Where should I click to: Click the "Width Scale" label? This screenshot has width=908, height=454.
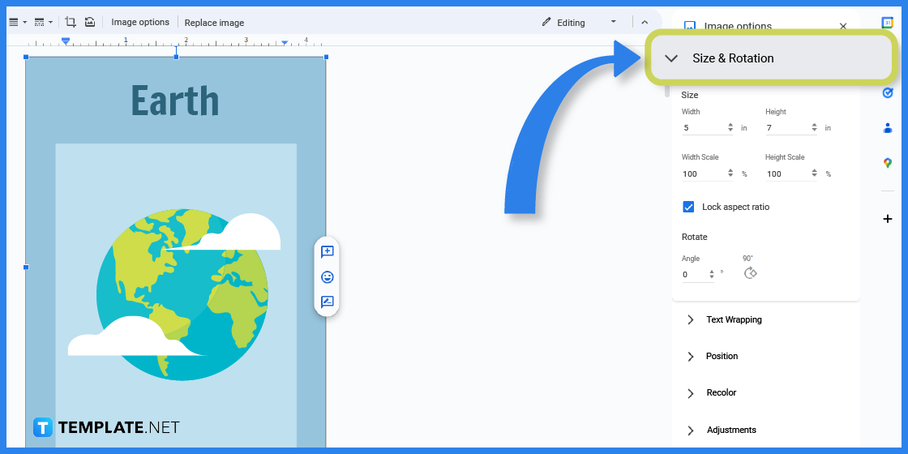tap(700, 157)
